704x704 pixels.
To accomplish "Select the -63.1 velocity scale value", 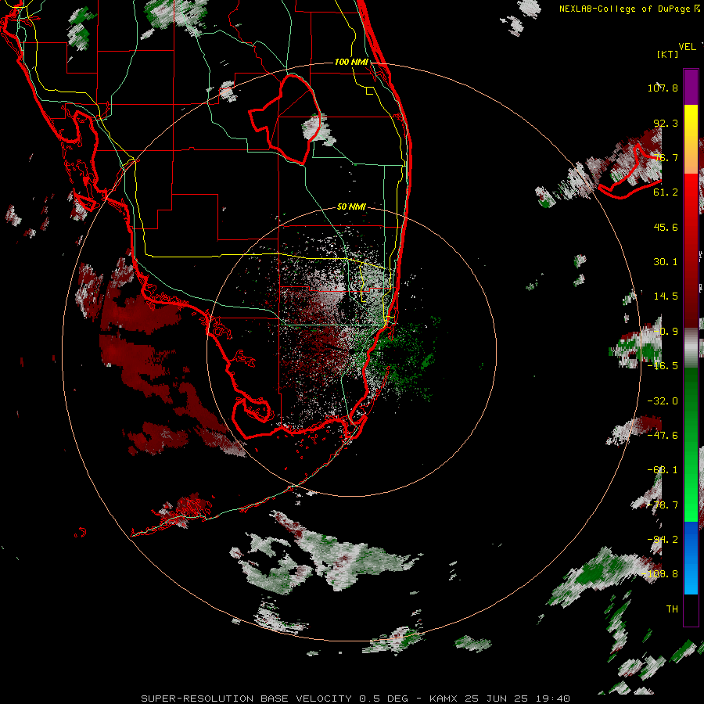I will 663,470.
